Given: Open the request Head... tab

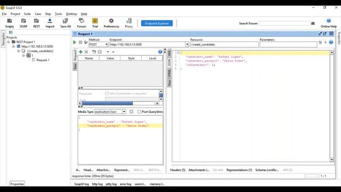Looking at the screenshot, I should pyautogui.click(x=88, y=170).
